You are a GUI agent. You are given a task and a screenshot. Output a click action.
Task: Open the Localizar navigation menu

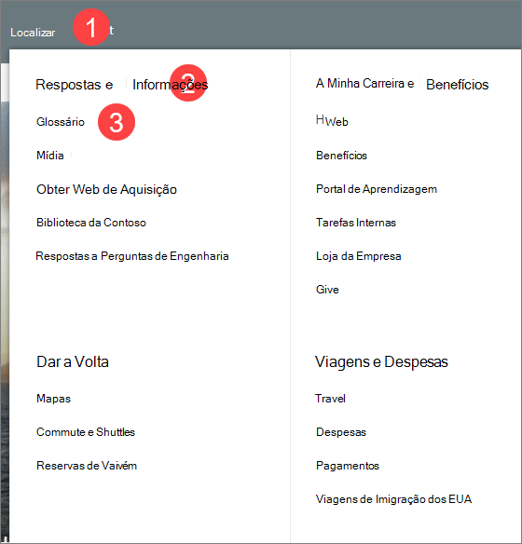pyautogui.click(x=33, y=33)
